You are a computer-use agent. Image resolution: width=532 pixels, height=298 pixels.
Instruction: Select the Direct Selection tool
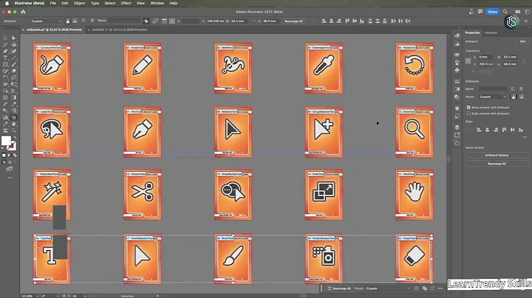14,38
